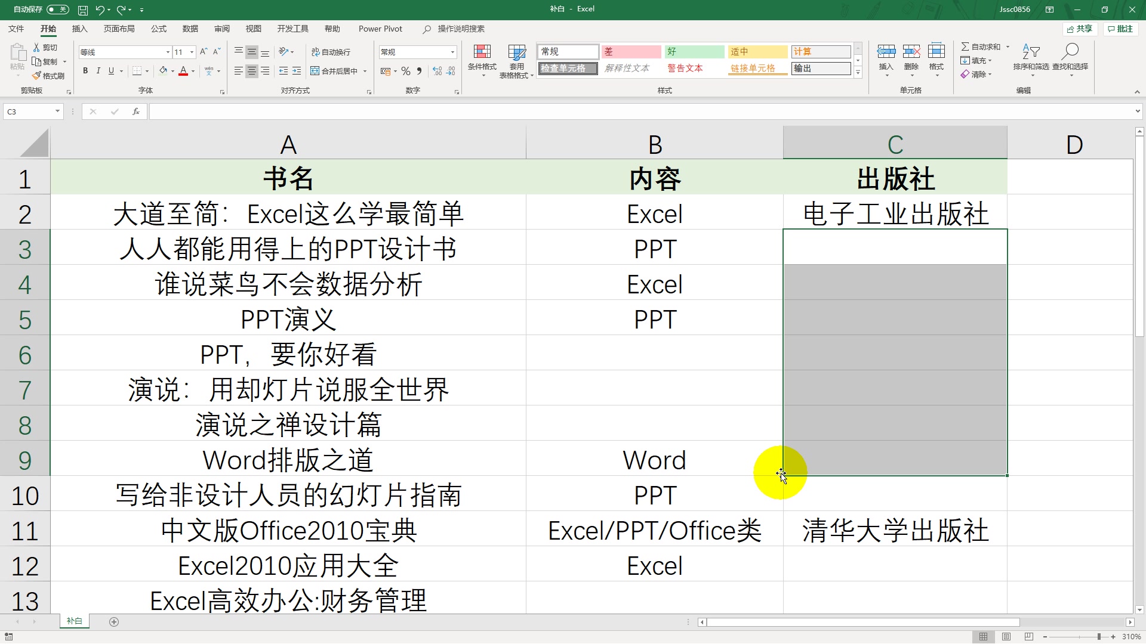Image resolution: width=1146 pixels, height=644 pixels.
Task: Click the Save disk icon in title bar
Action: pyautogui.click(x=83, y=10)
